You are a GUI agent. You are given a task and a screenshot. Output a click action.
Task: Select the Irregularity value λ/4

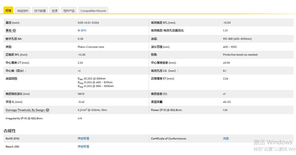tap(80, 118)
